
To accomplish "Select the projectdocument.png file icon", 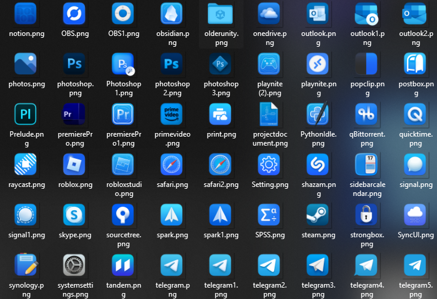I will pyautogui.click(x=269, y=114).
